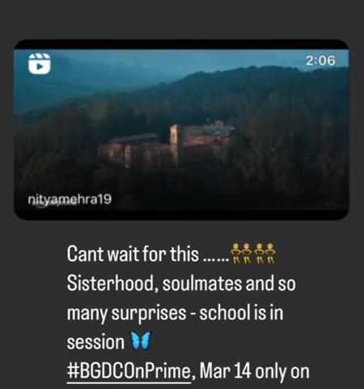Click the 'Mar 14 only on' text
Viewport: 364px width, 389px height.
click(x=255, y=371)
